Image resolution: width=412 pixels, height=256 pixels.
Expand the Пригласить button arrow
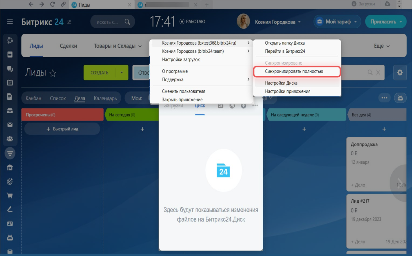(x=401, y=22)
